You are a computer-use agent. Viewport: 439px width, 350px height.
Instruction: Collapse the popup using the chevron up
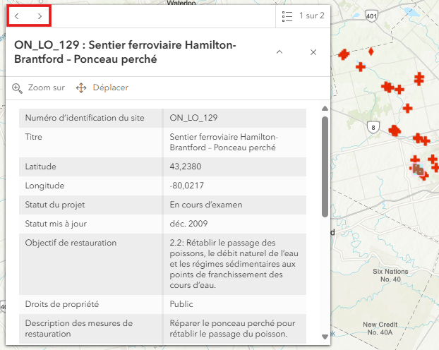coord(279,52)
